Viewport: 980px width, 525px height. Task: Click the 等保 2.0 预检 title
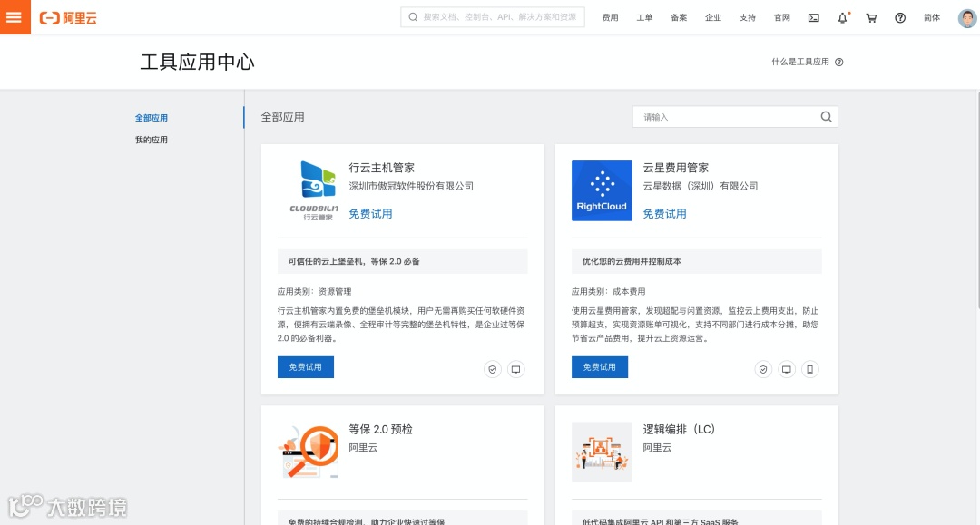(x=380, y=430)
